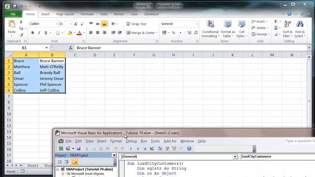Click Decrease Decimal icon

pos(196,33)
